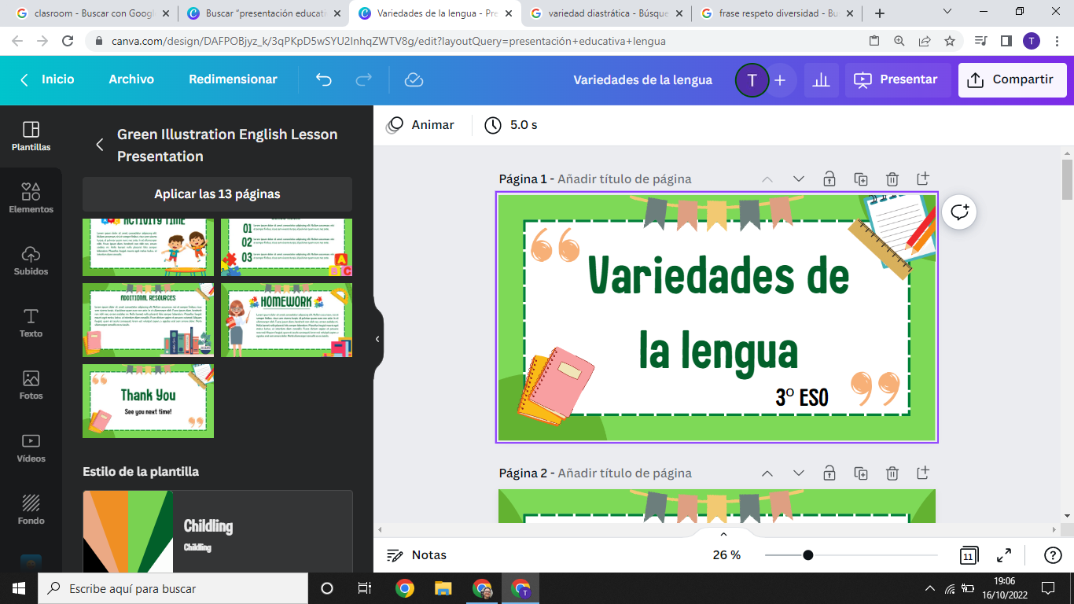Click the Presentar button
The height and width of the screenshot is (604, 1074).
point(898,80)
